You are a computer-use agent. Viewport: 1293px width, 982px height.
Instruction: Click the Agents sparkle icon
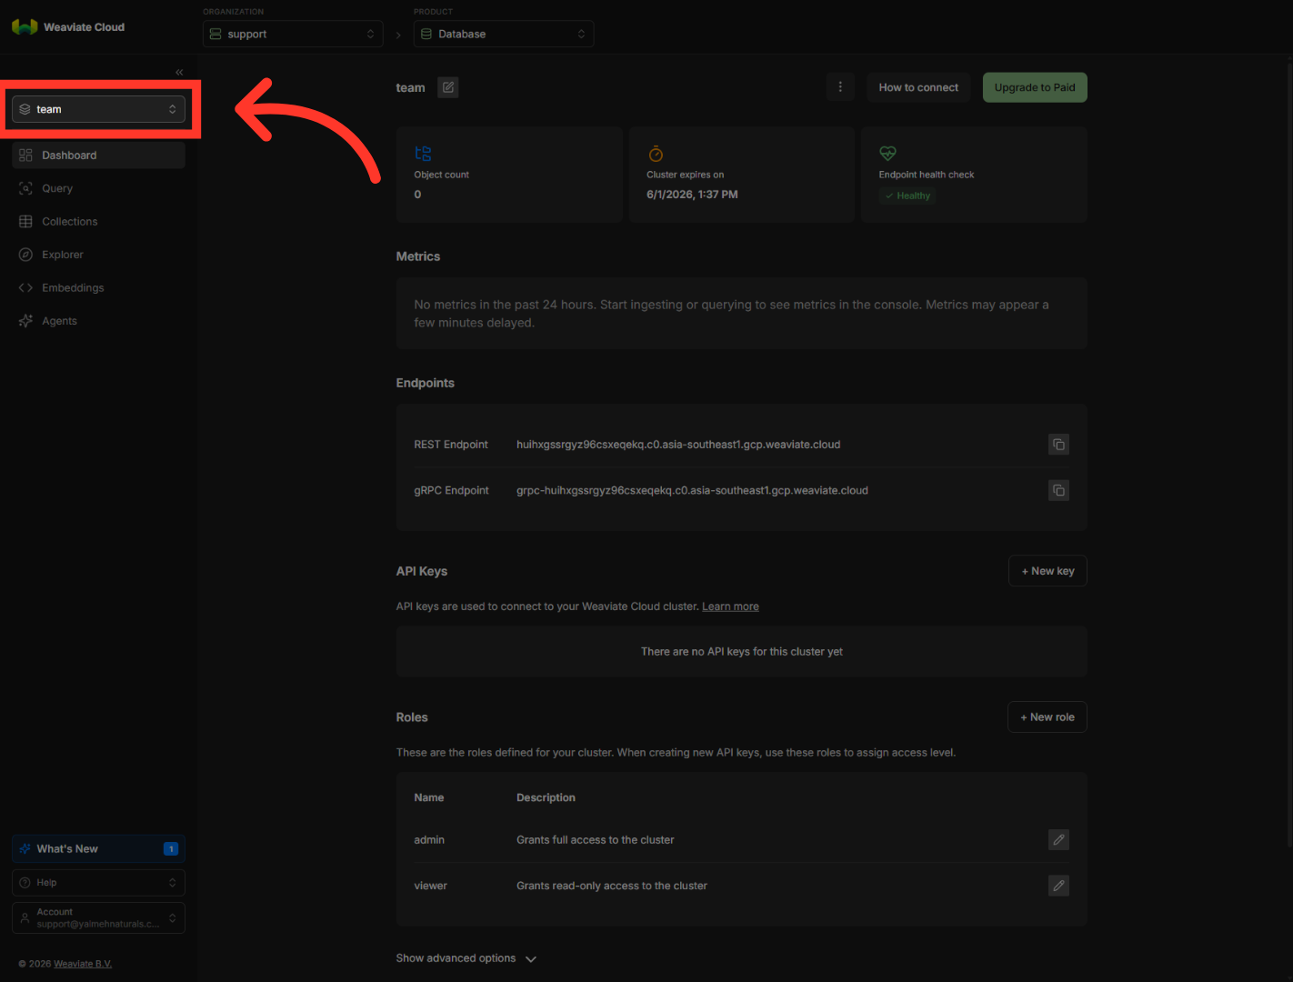click(x=25, y=321)
